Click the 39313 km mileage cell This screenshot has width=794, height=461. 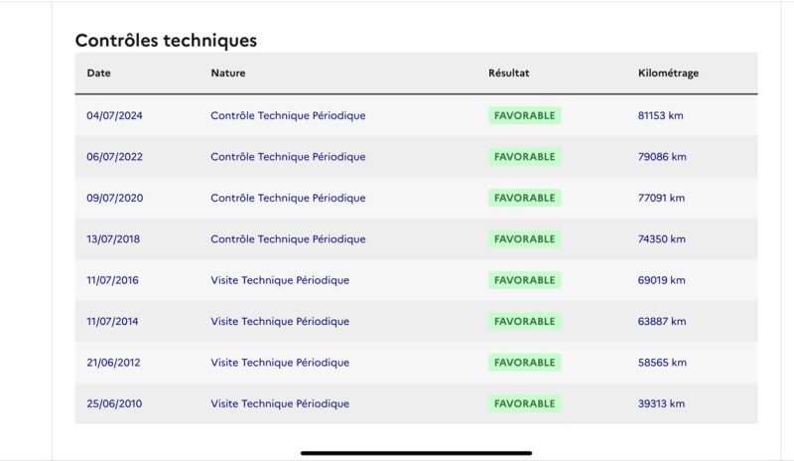(661, 403)
